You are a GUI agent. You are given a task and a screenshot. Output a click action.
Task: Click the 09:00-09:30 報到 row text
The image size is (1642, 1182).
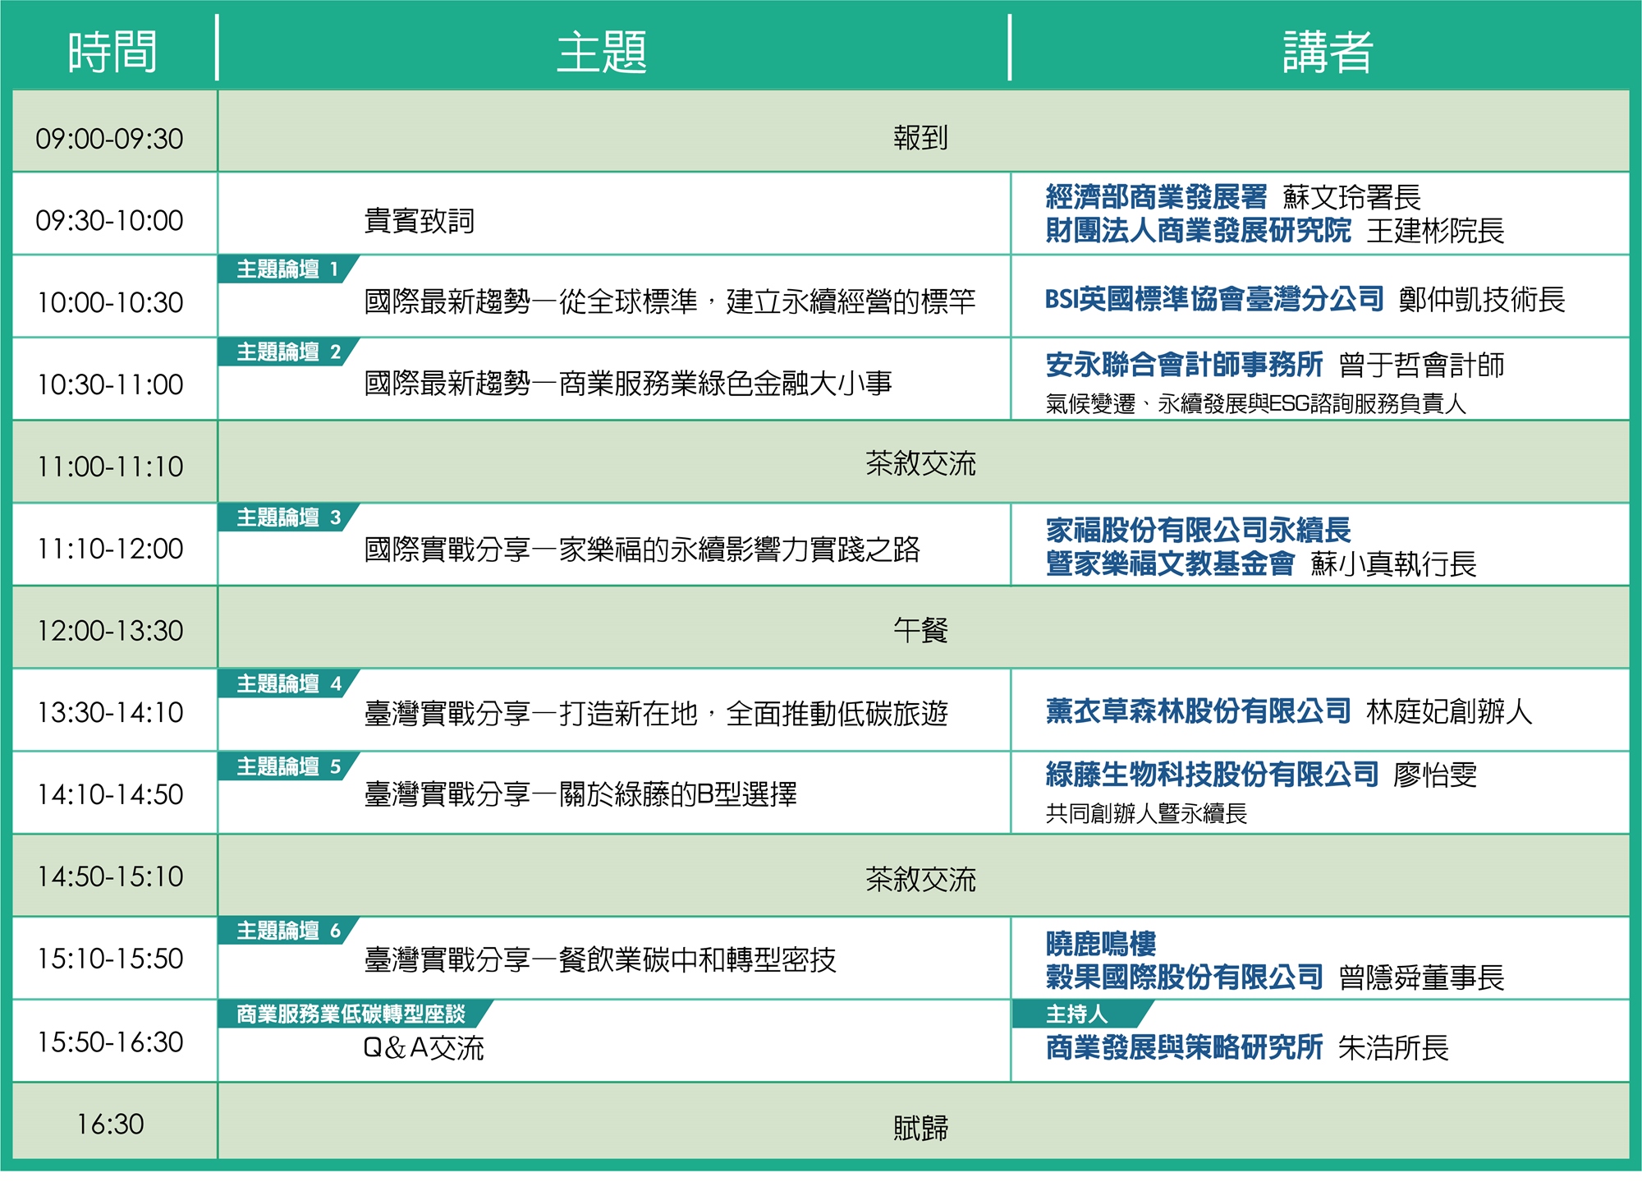pos(920,138)
